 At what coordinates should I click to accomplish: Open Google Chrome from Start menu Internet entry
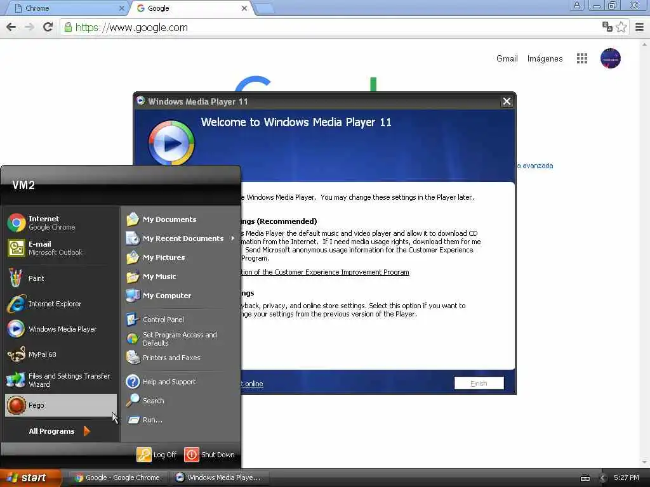point(60,223)
